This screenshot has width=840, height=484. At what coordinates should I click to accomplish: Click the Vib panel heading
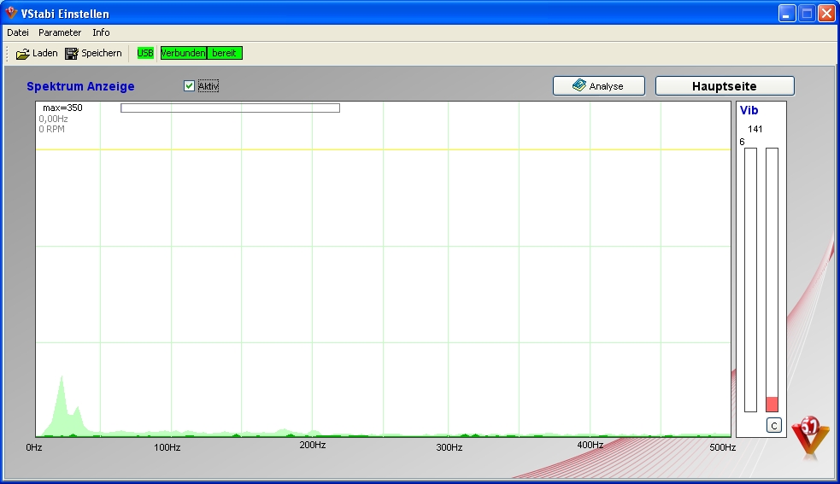click(749, 110)
